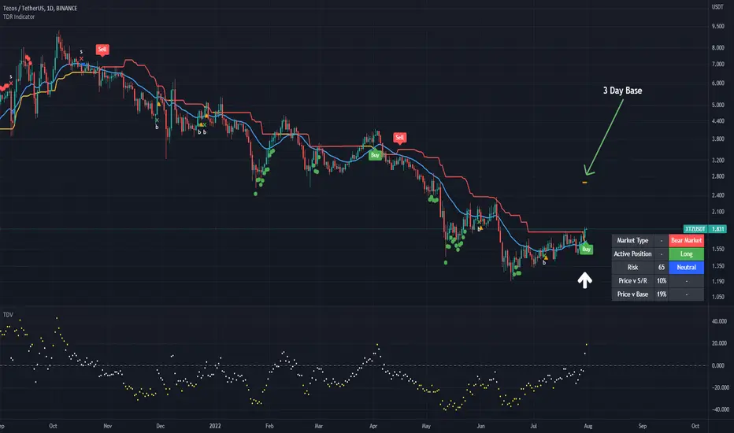Click the Jul label on time axis
Image resolution: width=734 pixels, height=433 pixels.
coord(533,426)
